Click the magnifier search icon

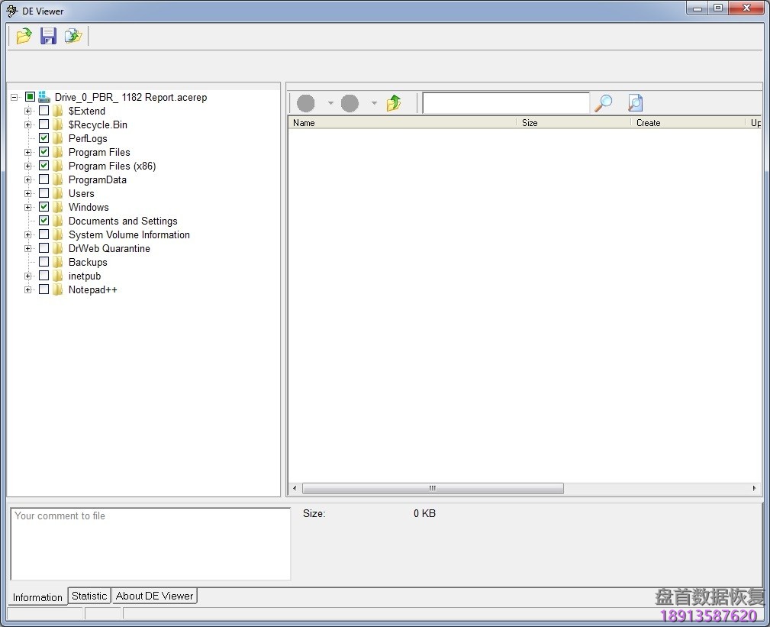[x=602, y=102]
